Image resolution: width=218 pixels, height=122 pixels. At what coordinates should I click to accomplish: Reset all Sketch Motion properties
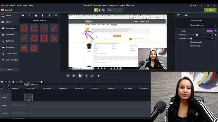tap(215, 25)
